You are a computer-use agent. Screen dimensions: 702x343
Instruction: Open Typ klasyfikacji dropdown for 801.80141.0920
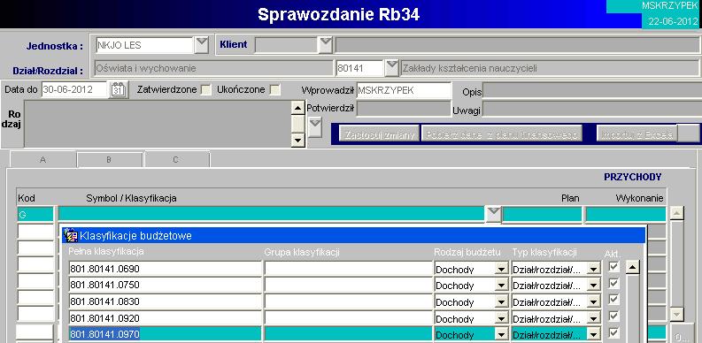(x=594, y=319)
